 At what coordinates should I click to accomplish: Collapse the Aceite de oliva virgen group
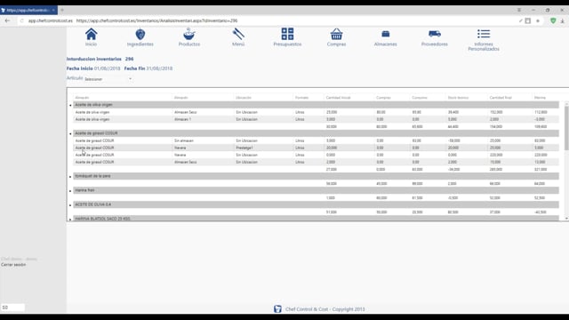coord(70,105)
